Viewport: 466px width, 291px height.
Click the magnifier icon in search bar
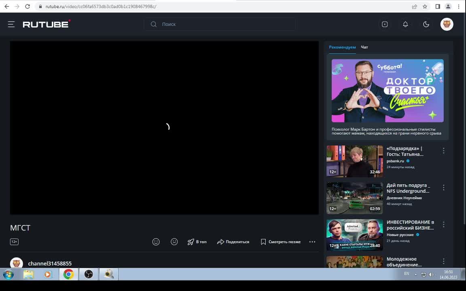[154, 24]
